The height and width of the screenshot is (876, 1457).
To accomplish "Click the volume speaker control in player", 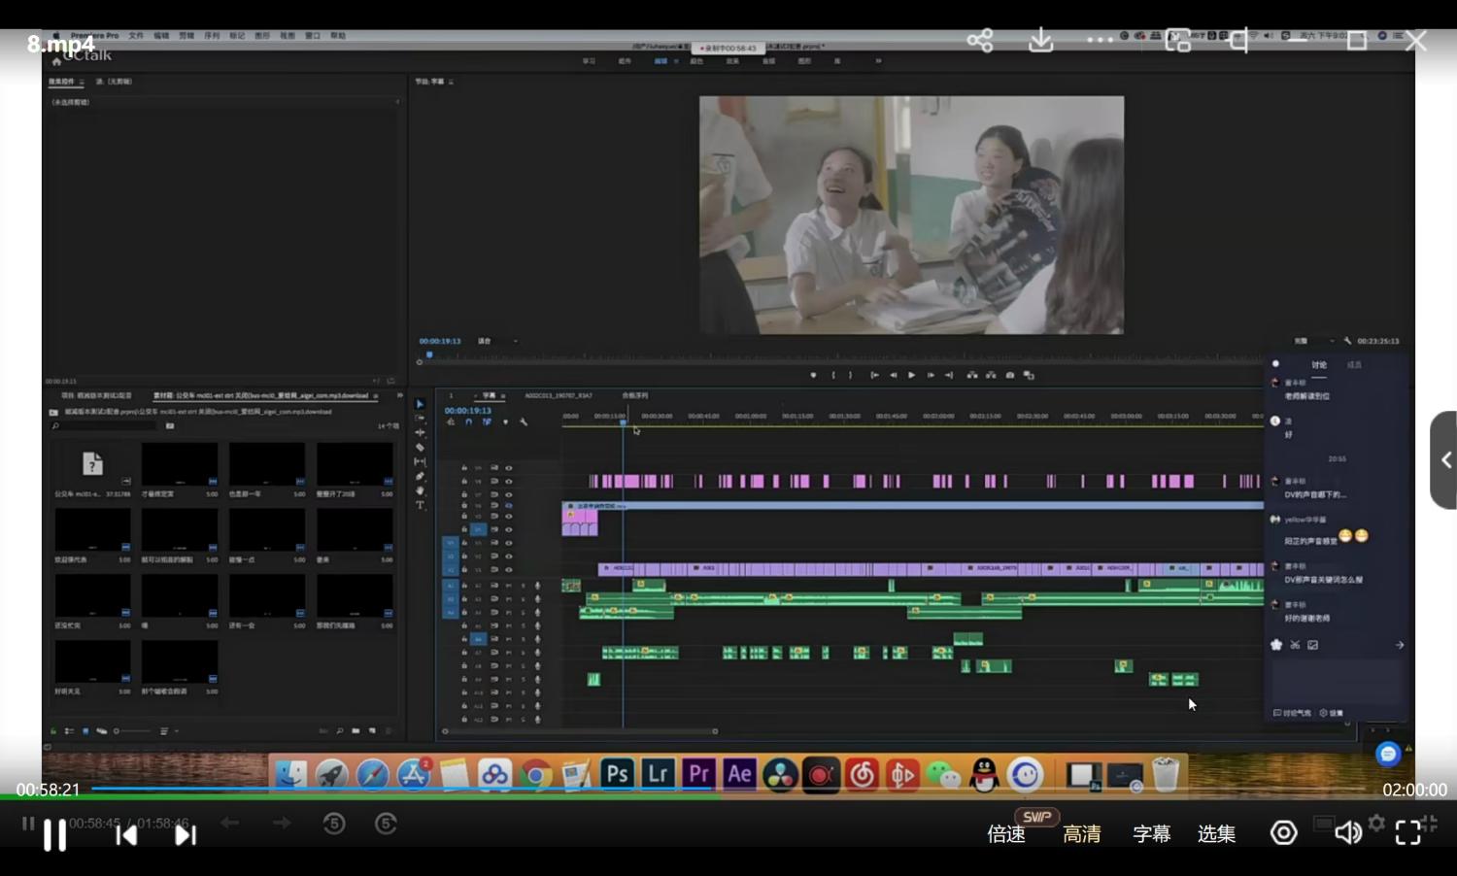I will pyautogui.click(x=1347, y=832).
